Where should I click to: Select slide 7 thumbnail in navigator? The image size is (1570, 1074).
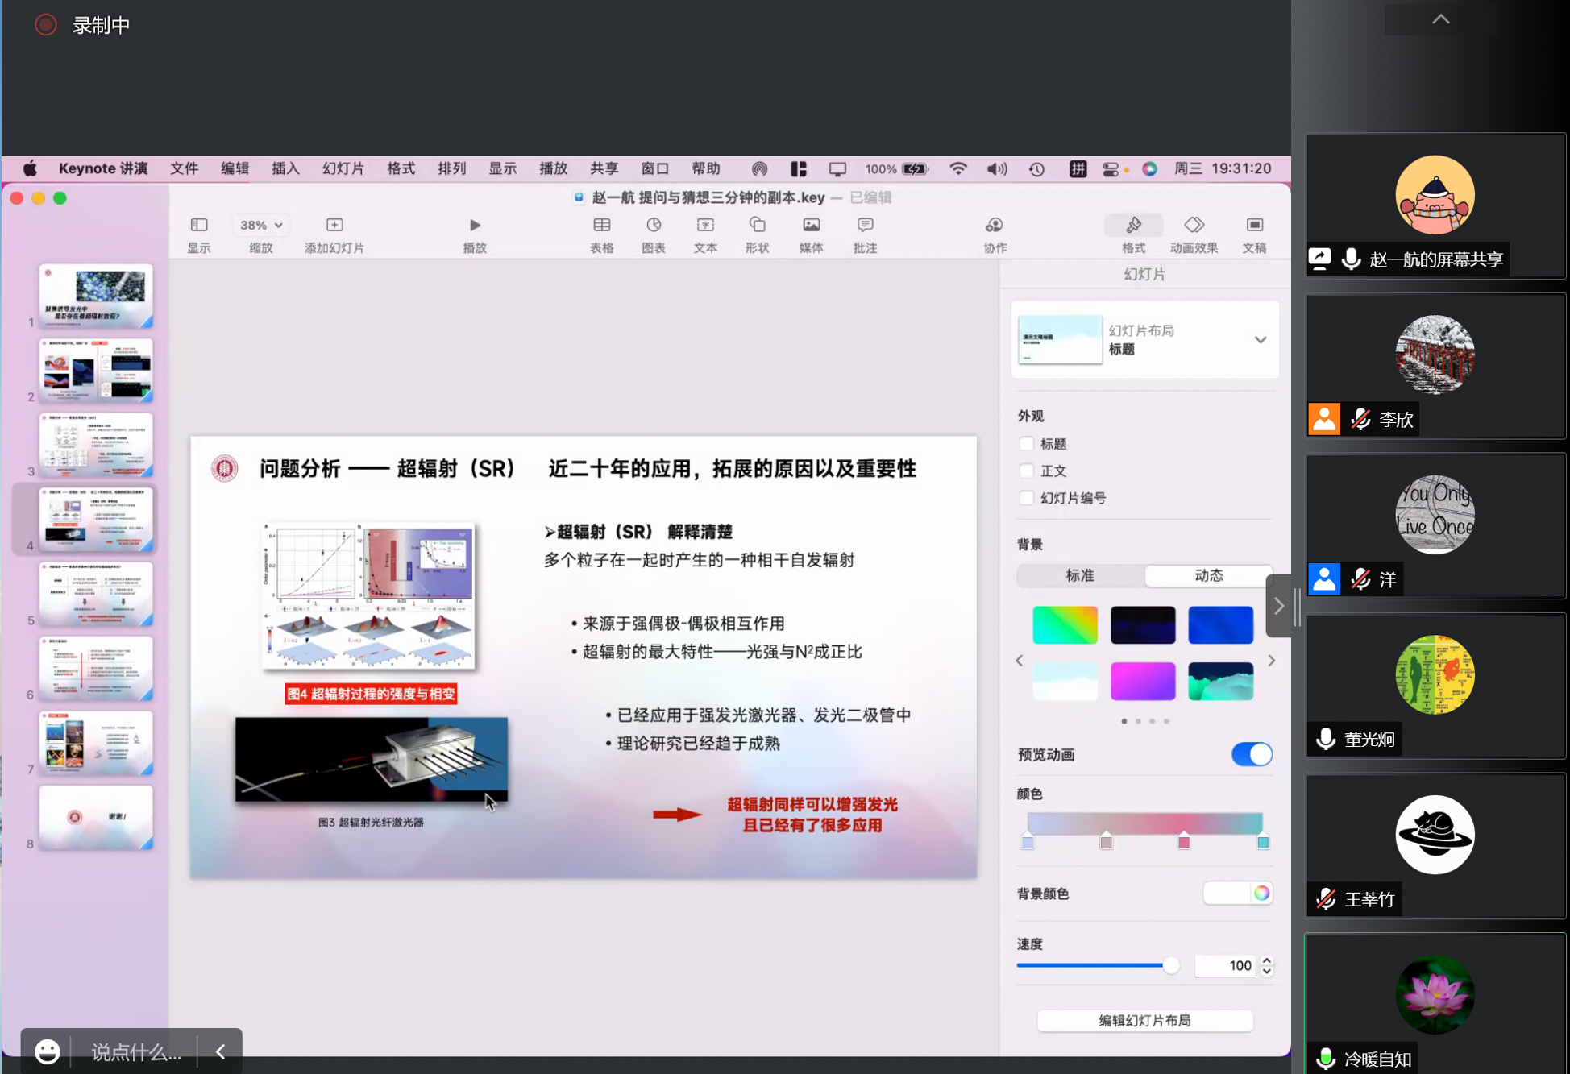point(96,742)
